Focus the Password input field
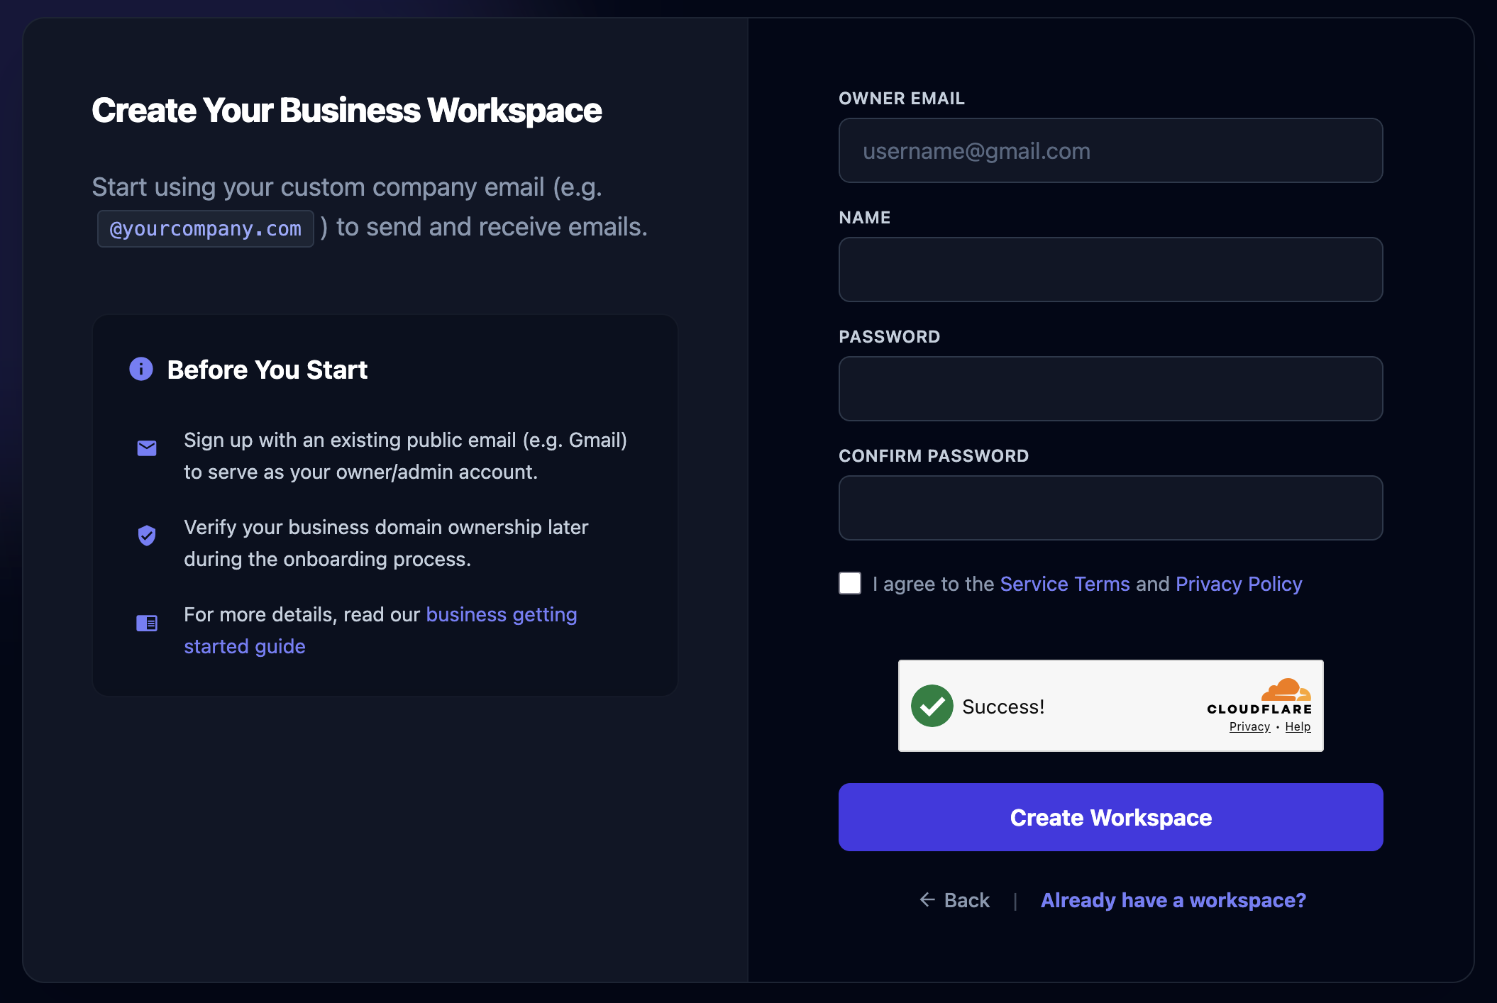Screen dimensions: 1497x1003 click(x=1111, y=389)
